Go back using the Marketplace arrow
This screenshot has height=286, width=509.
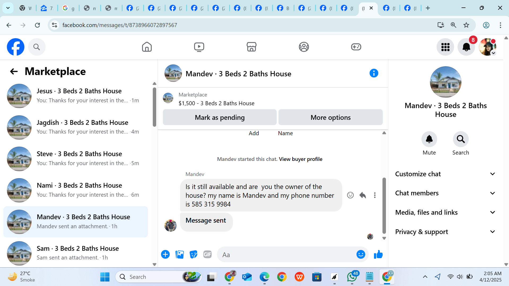click(14, 71)
